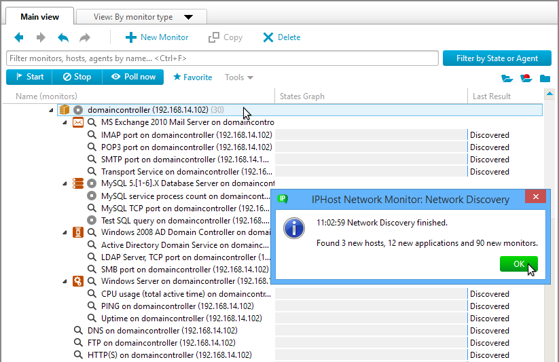Click the collapse-all closed folder icon
The width and height of the screenshot is (559, 362).
coord(545,78)
